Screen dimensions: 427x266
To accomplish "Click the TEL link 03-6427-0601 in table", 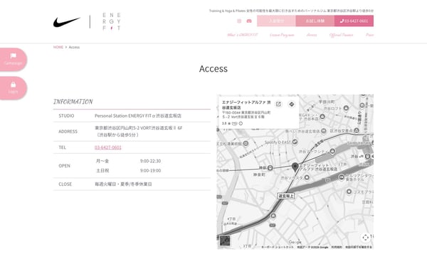I will (108, 148).
